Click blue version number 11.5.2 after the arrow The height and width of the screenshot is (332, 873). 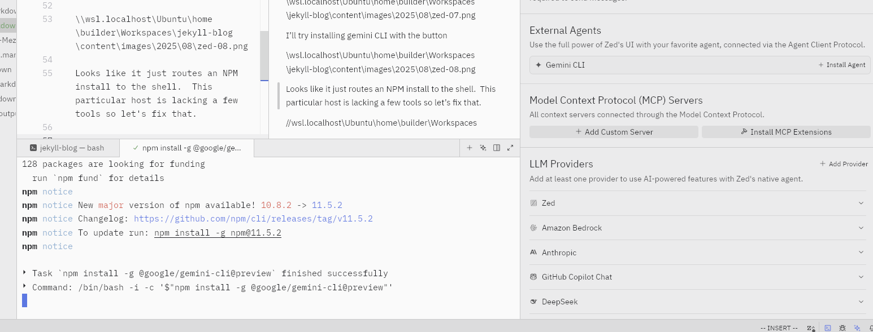pos(327,205)
